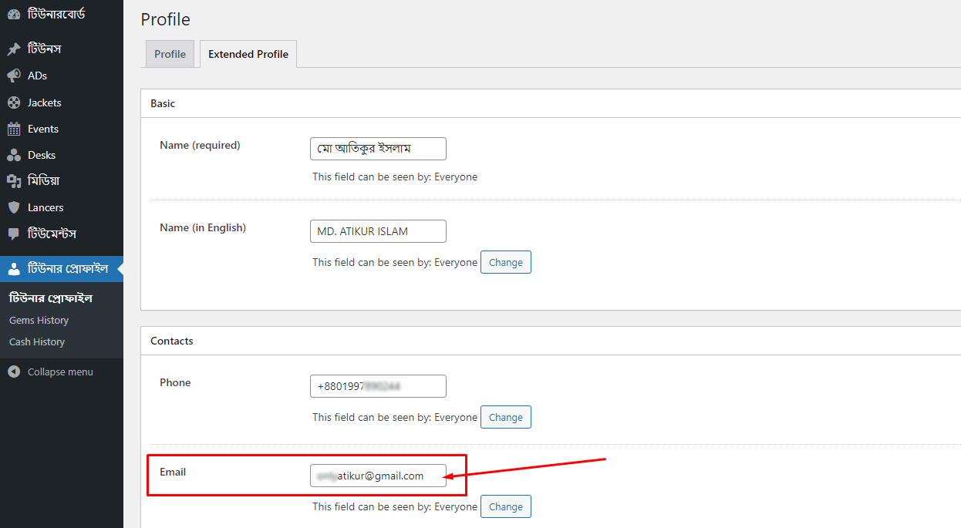Screen dimensions: 961x528
Task: Click the Contacts section header
Action: tap(172, 341)
